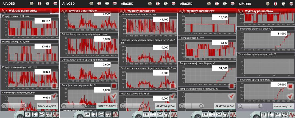Click the 105,000 clutch temperature value
Image resolution: width=295 pixels, height=118 pixels.
coord(279,84)
